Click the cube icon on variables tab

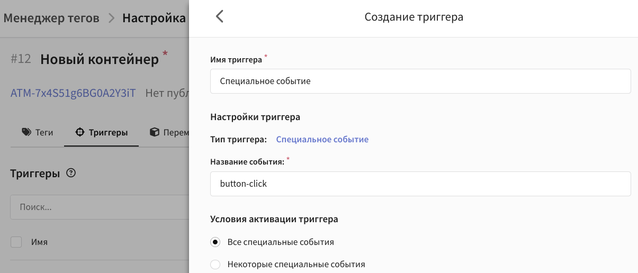tap(155, 132)
